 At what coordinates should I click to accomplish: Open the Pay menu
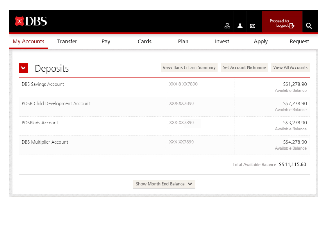(x=106, y=41)
